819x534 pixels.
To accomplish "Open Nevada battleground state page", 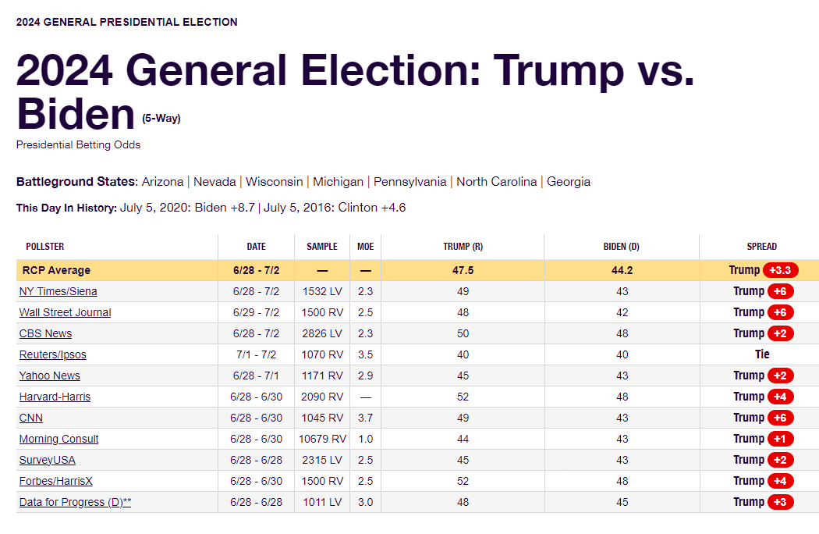I will (214, 182).
